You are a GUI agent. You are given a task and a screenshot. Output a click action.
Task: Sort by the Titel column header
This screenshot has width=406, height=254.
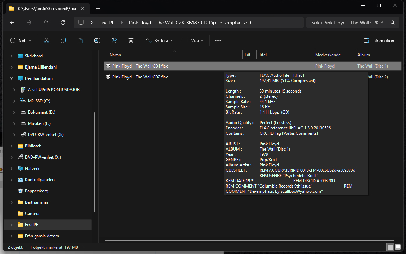[x=263, y=55]
